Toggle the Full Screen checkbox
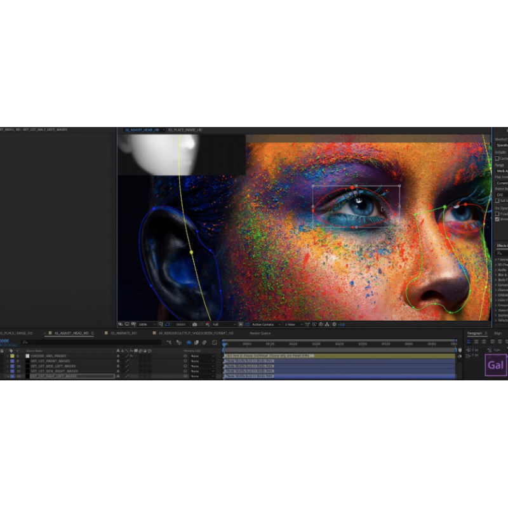508x508 pixels. tap(497, 201)
